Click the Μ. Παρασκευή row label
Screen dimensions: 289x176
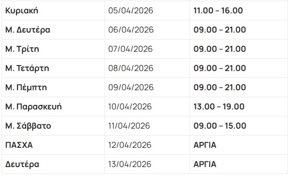(x=33, y=107)
